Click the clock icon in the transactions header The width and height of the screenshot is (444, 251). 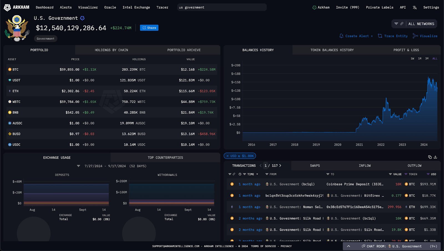click(x=240, y=174)
